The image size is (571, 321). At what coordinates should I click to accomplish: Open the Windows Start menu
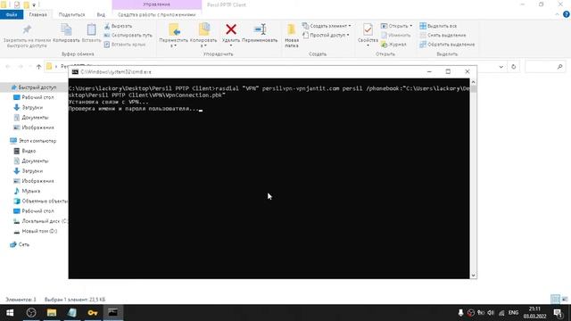click(10, 313)
